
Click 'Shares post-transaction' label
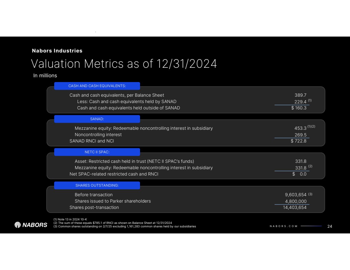click(94, 208)
